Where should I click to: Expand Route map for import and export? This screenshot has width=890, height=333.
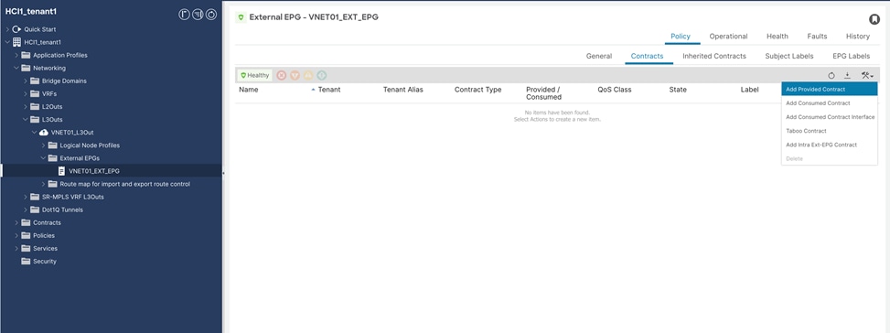click(44, 184)
